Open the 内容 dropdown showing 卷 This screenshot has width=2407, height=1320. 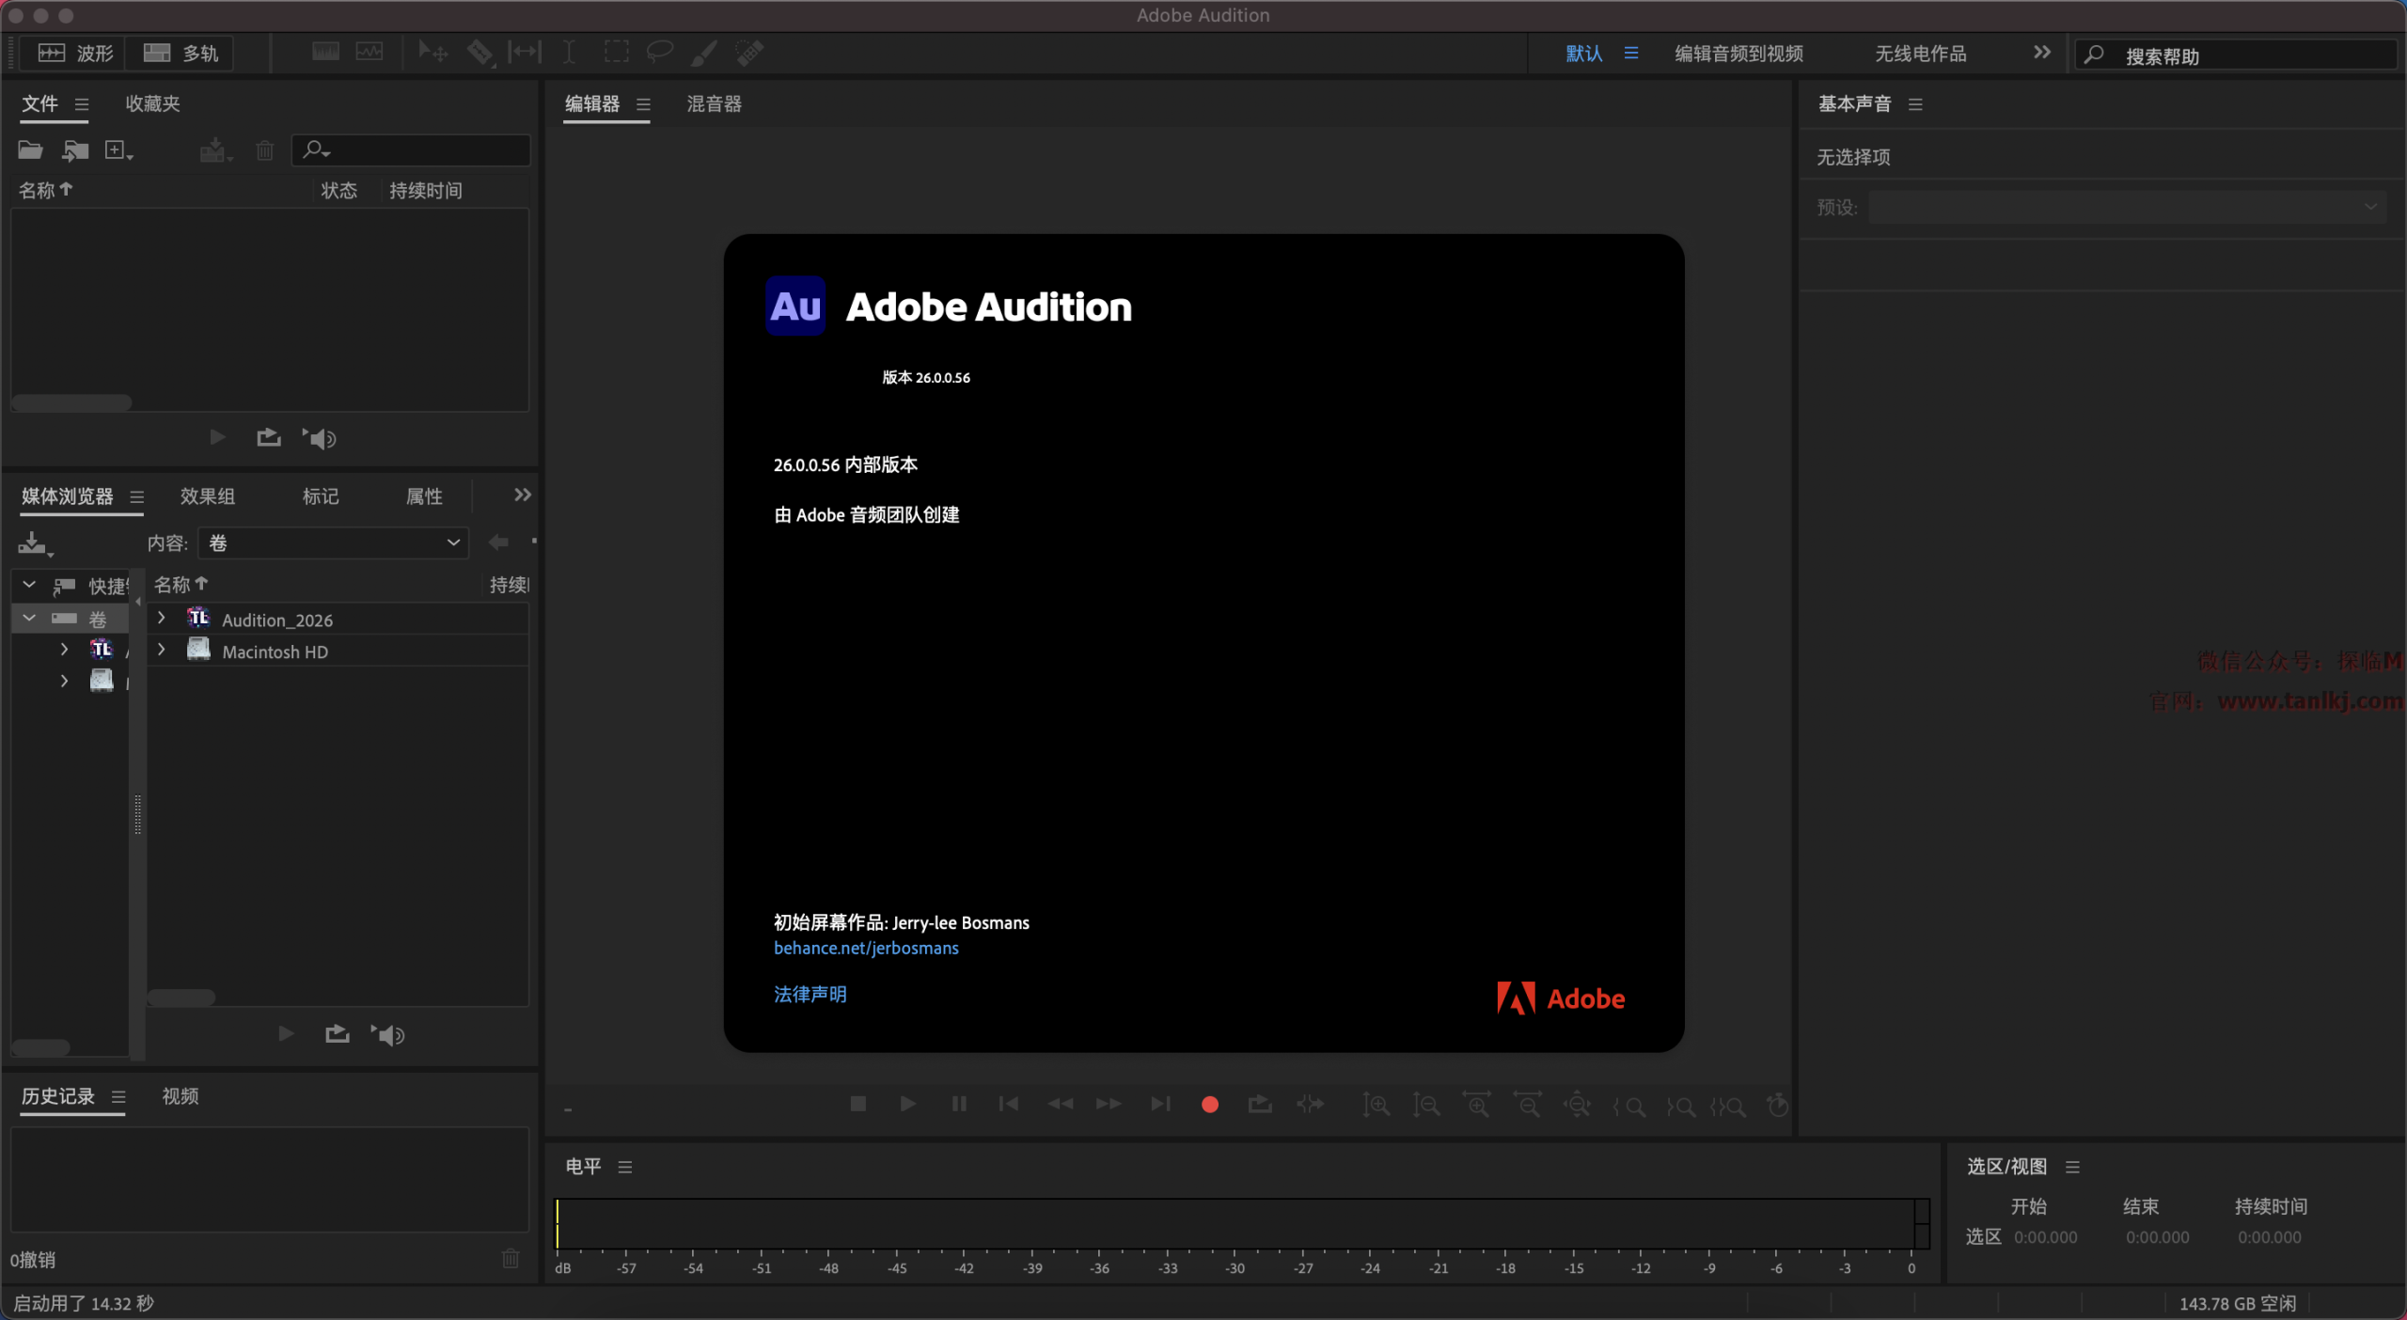334,542
